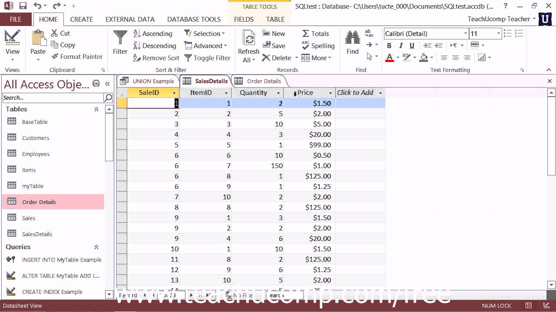Open the Advanced filter dropdown
The width and height of the screenshot is (556, 312).
205,46
